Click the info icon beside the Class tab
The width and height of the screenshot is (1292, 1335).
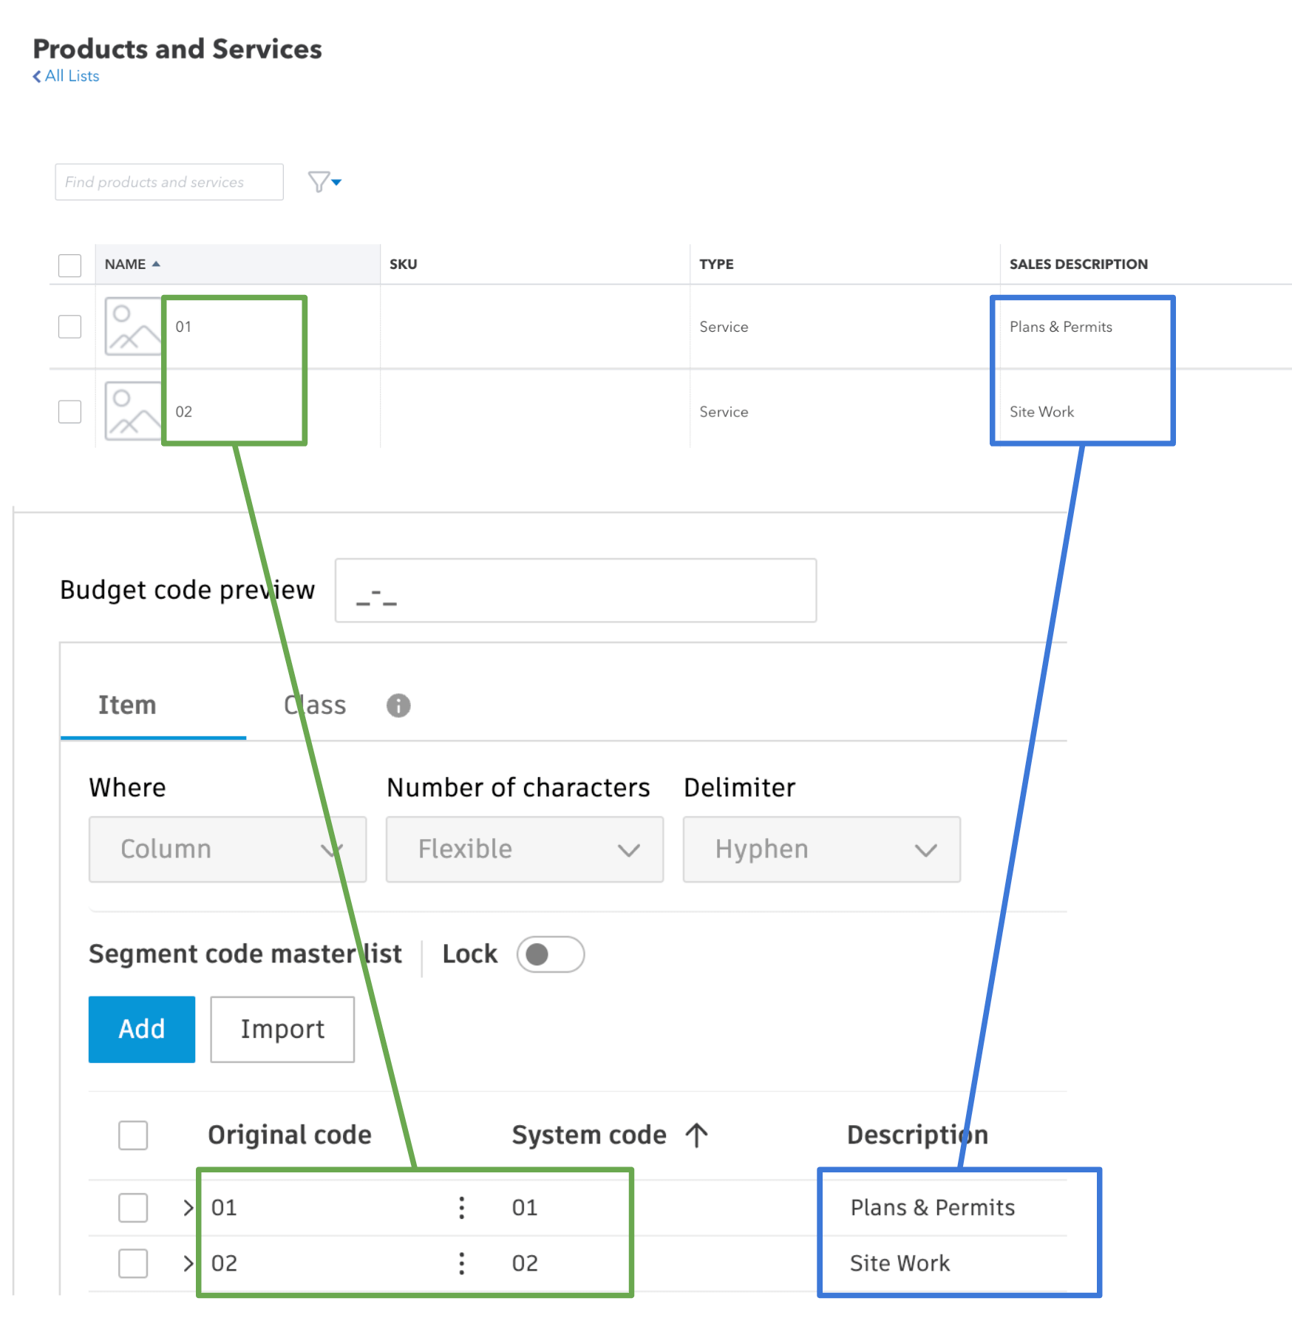click(x=398, y=704)
